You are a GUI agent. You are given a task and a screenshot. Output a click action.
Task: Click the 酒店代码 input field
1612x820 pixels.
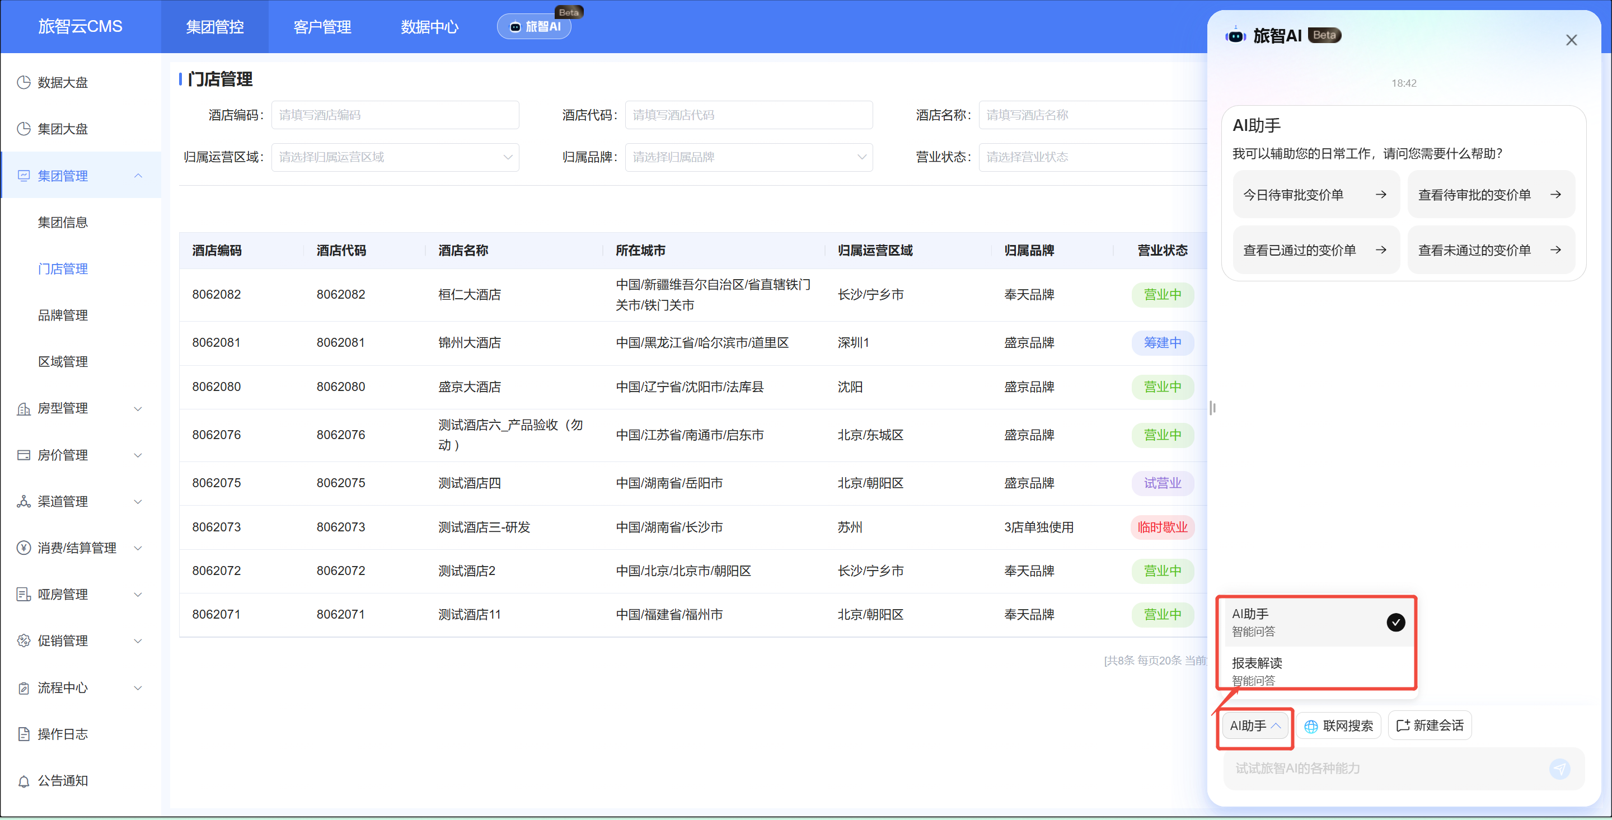[748, 115]
